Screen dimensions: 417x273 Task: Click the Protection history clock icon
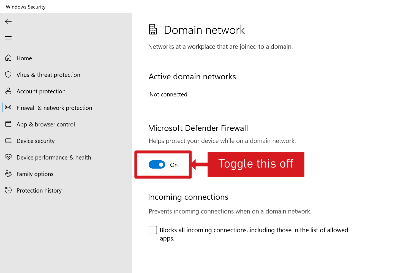8,190
